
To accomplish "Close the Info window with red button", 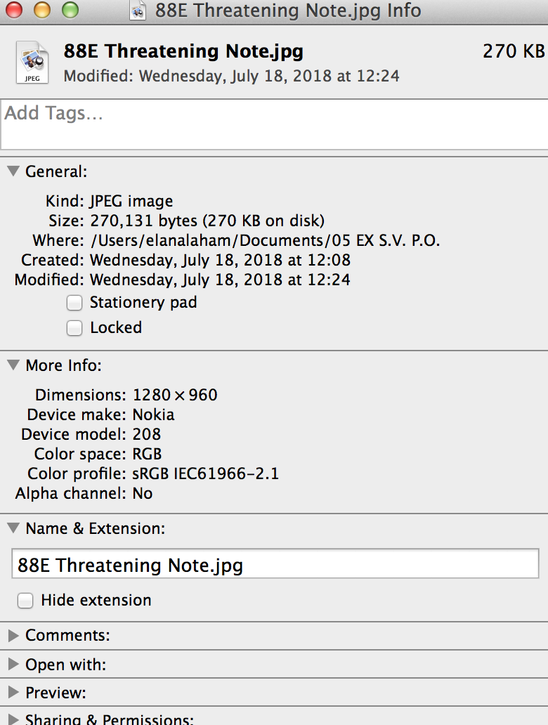I will (14, 10).
